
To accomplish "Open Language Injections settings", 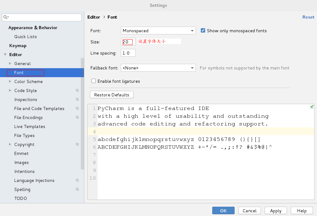I will coord(34,180).
